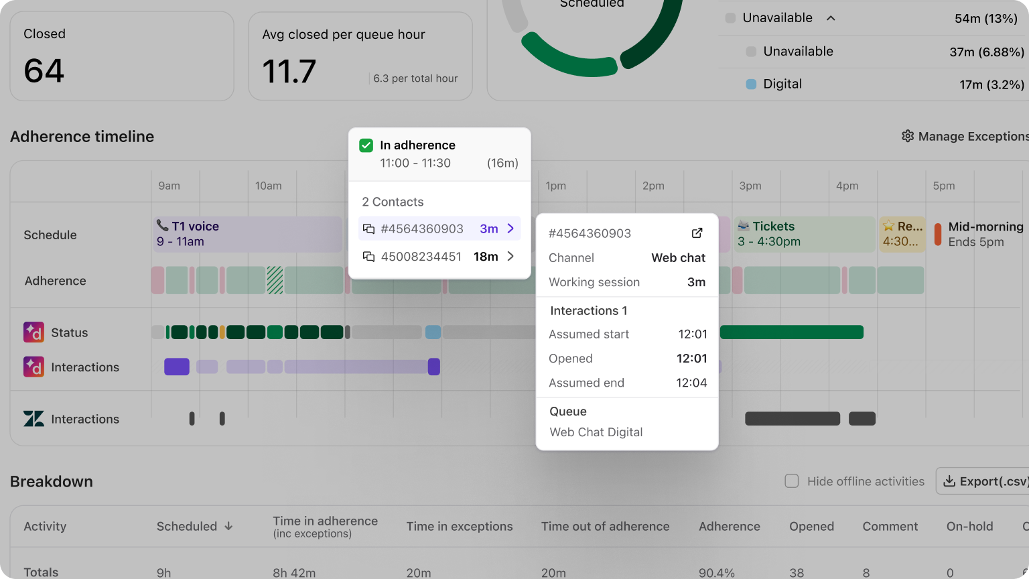Screen dimensions: 1029x579
Task: Click the chat icon beside 45008234451
Action: coord(368,257)
